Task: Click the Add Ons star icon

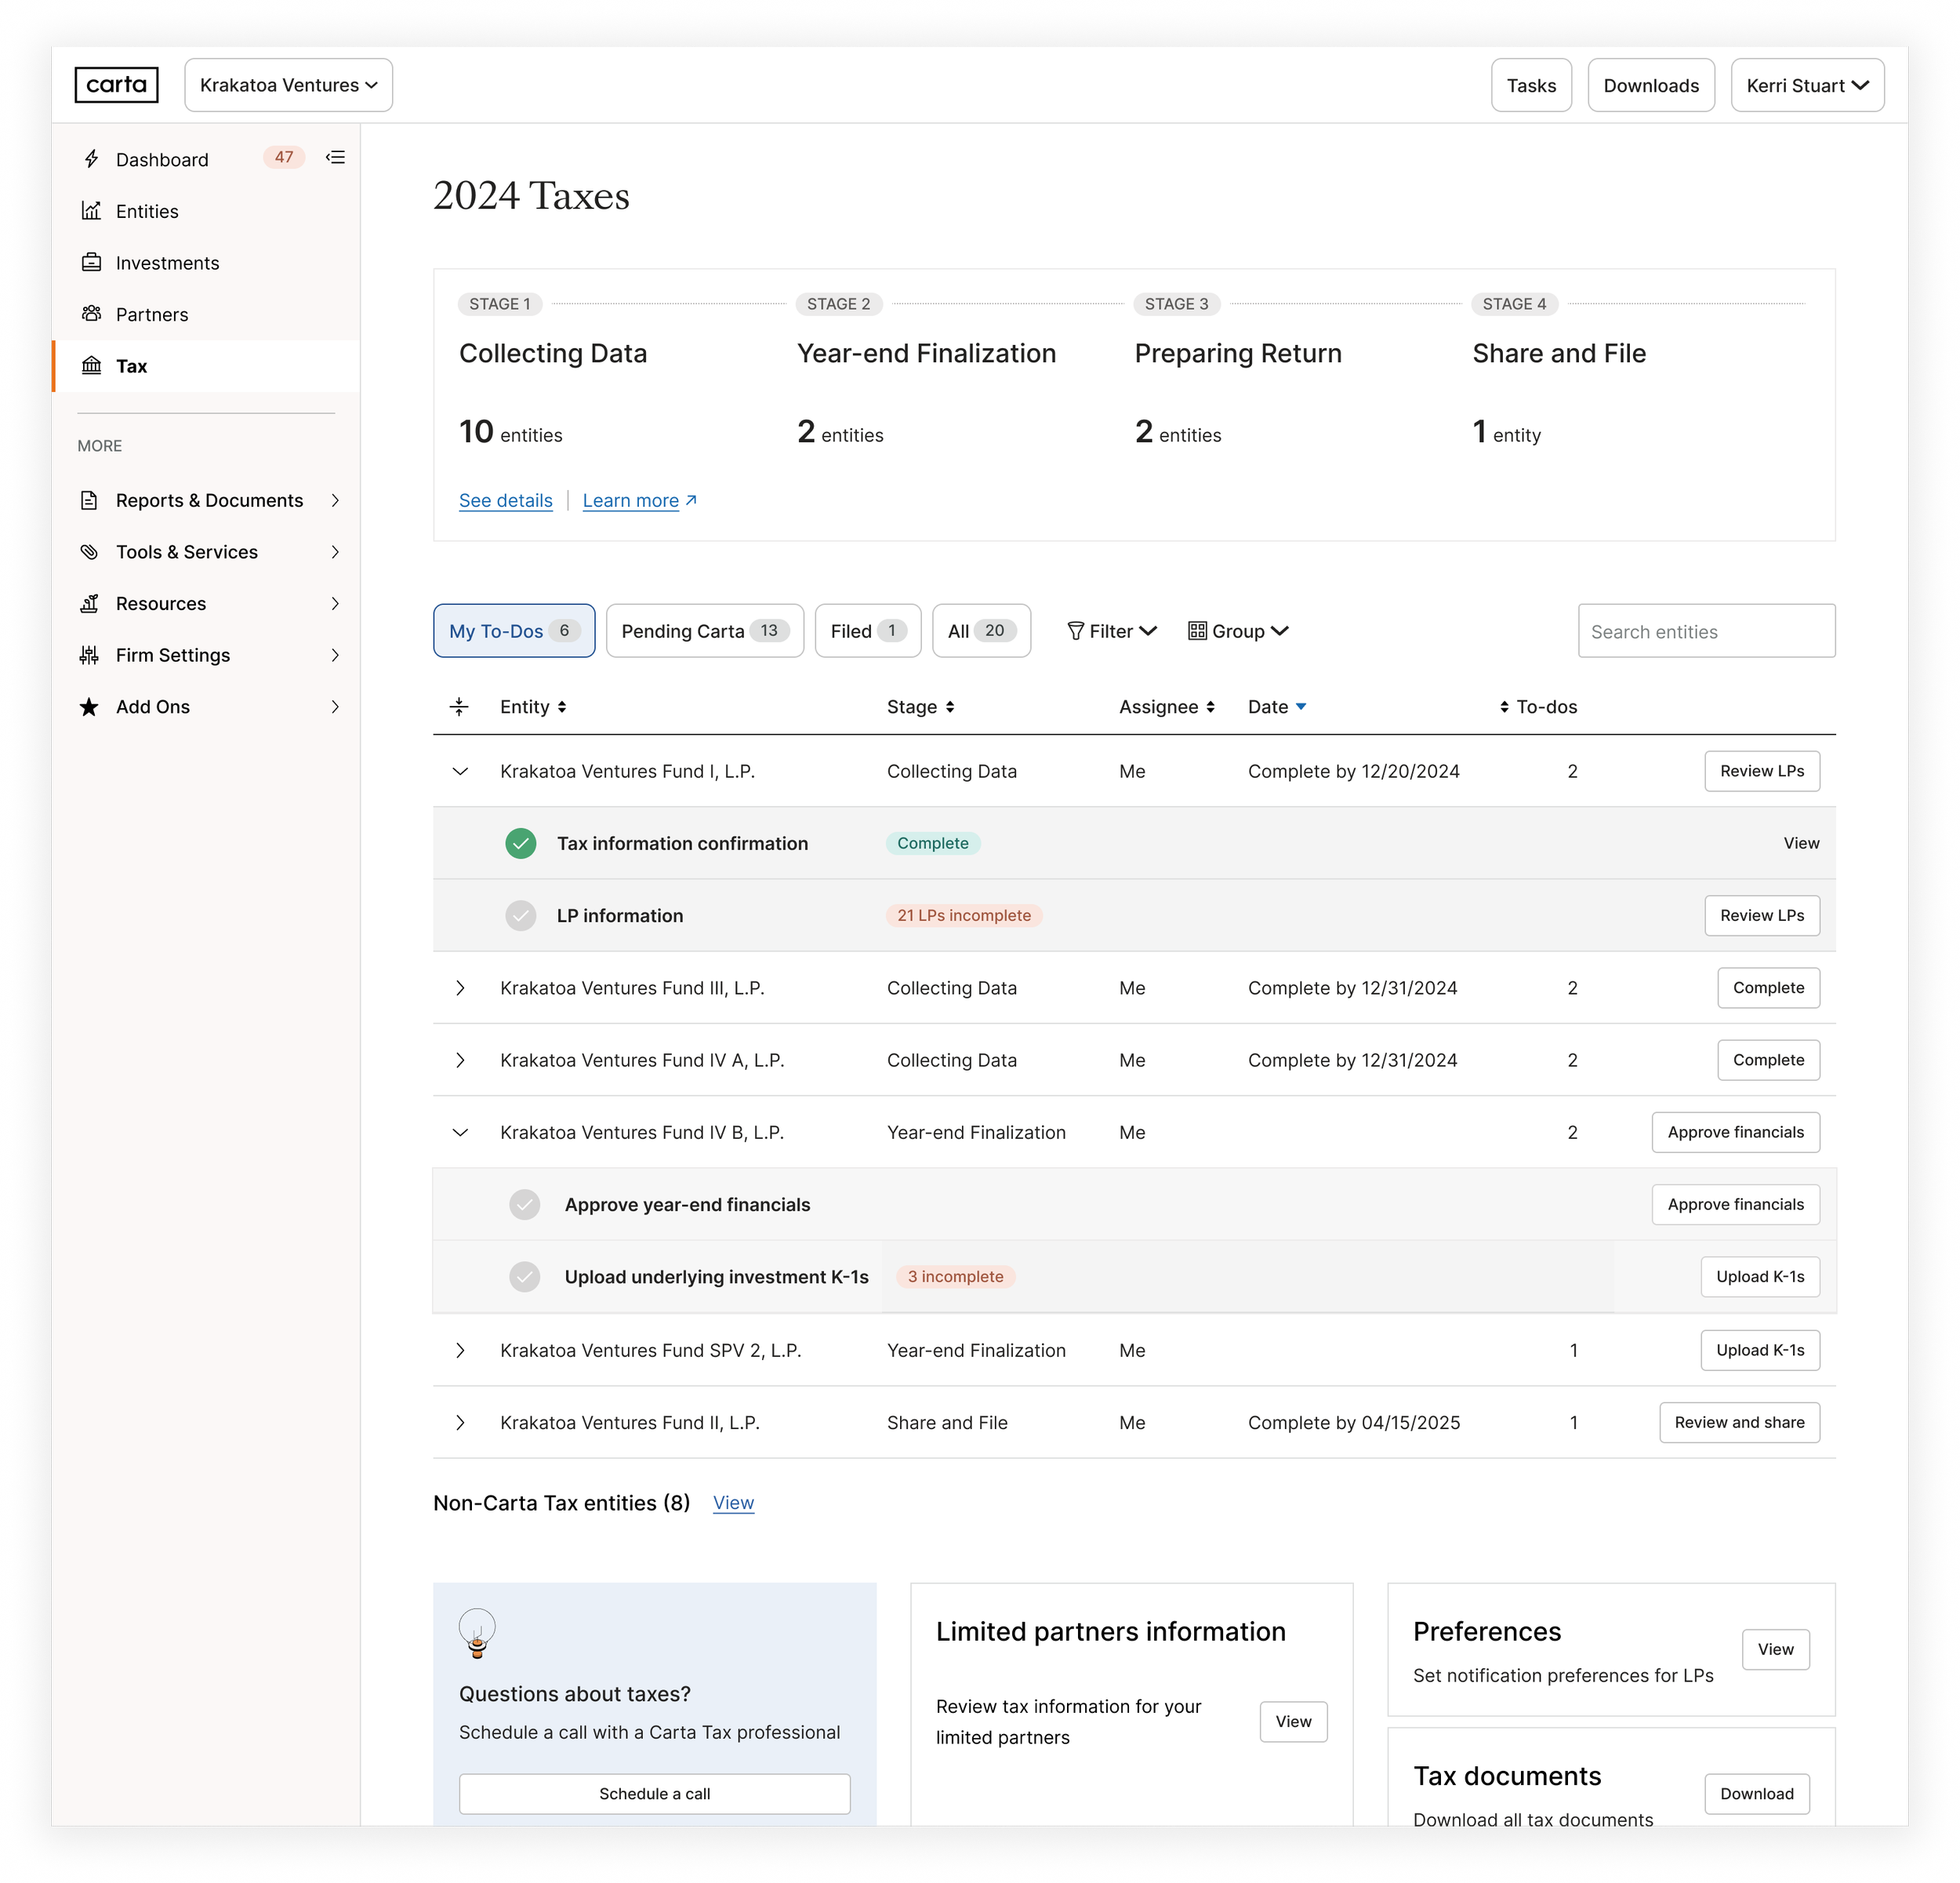Action: pyautogui.click(x=89, y=707)
